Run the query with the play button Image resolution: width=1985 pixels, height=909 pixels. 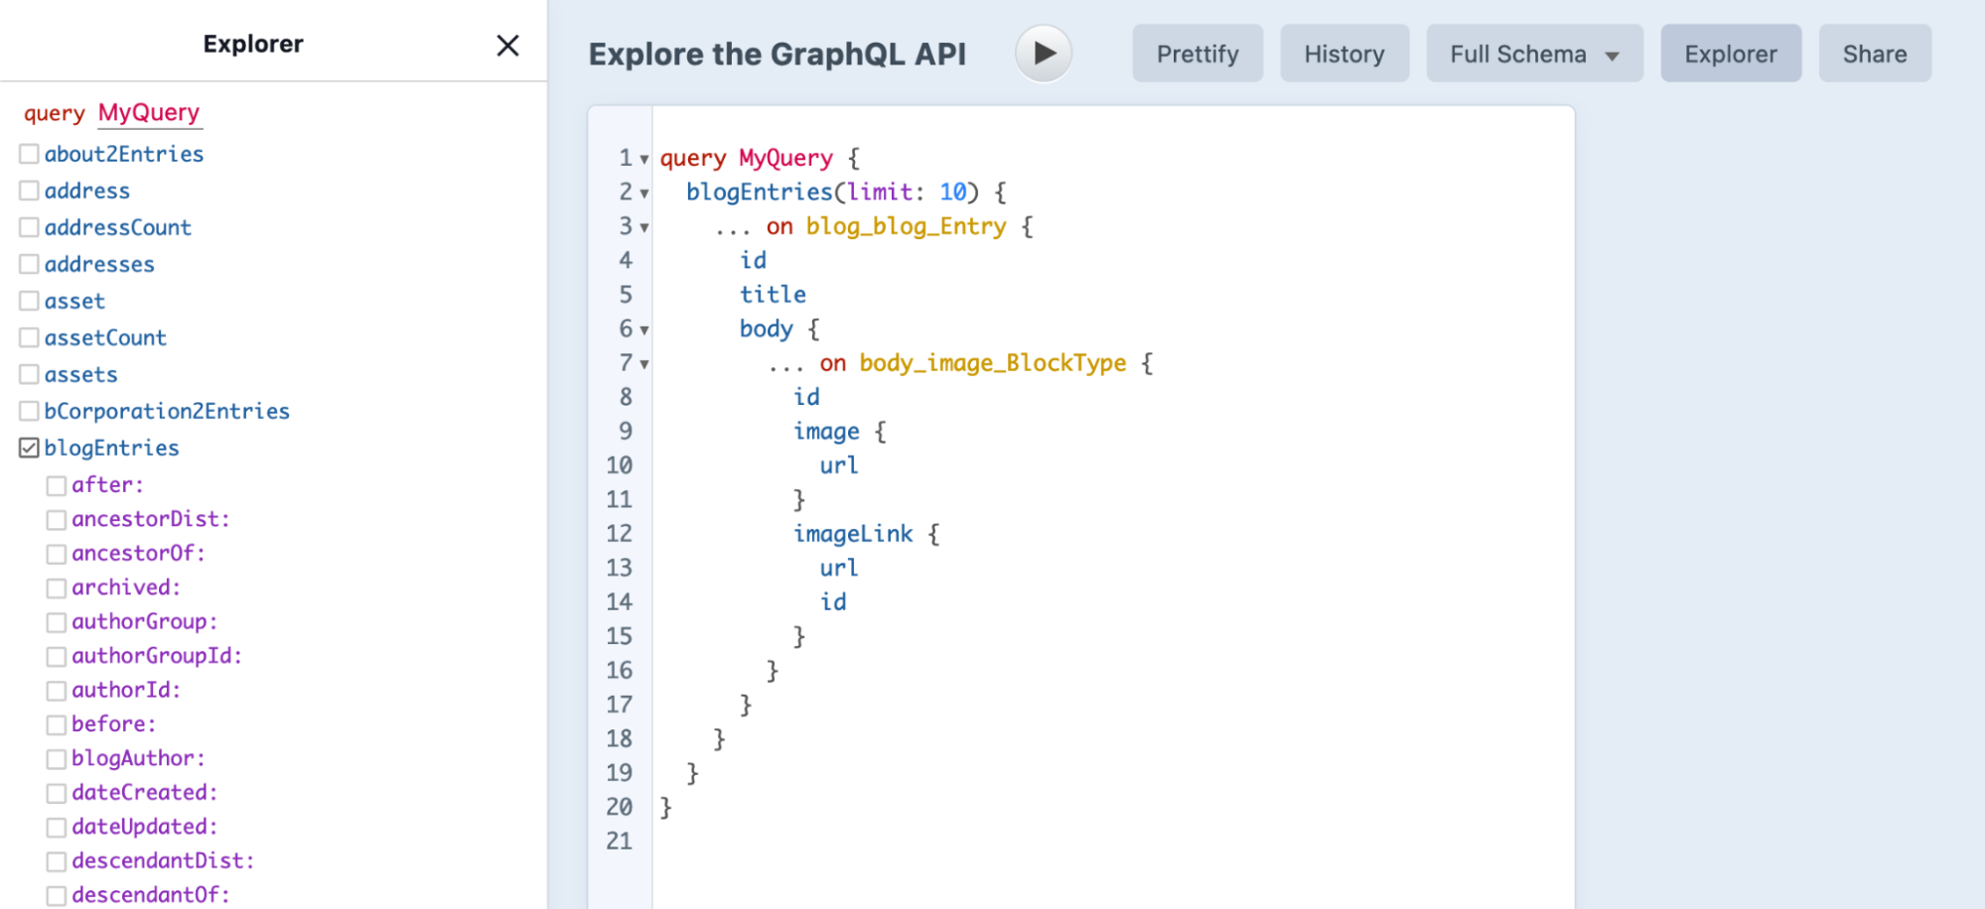click(1044, 54)
